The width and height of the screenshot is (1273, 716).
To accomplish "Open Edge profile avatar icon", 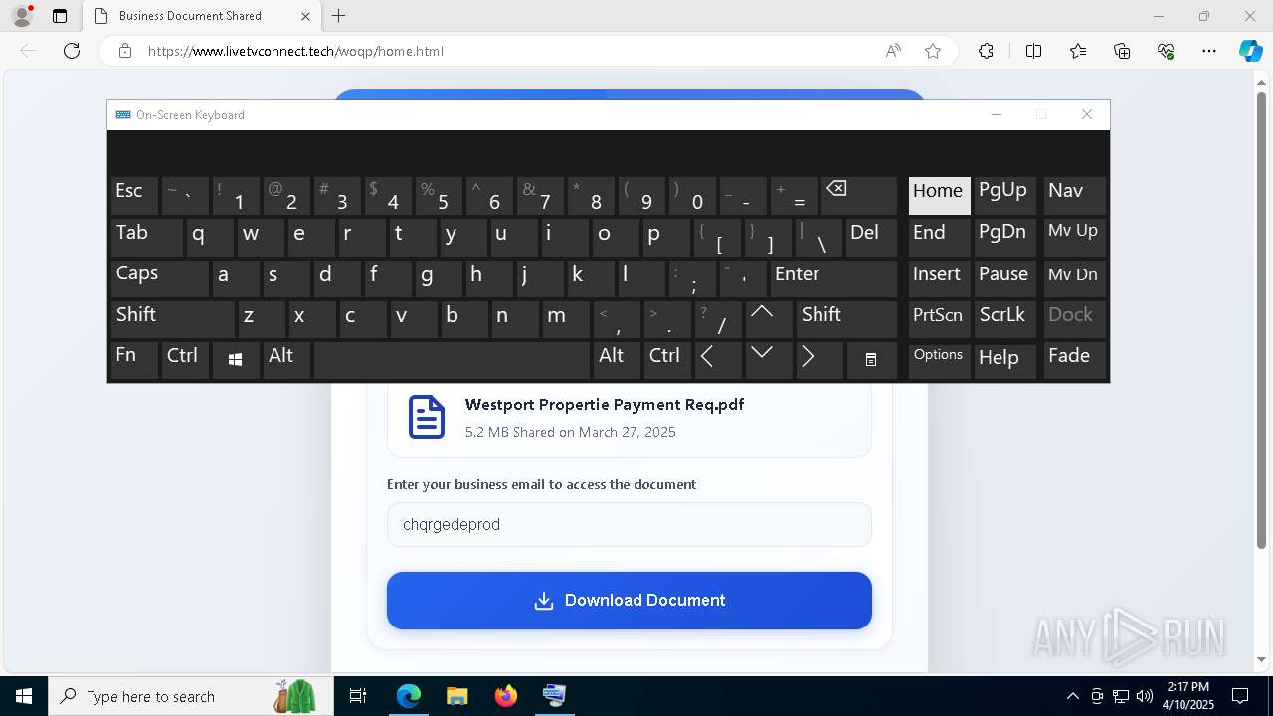I will 22,16.
